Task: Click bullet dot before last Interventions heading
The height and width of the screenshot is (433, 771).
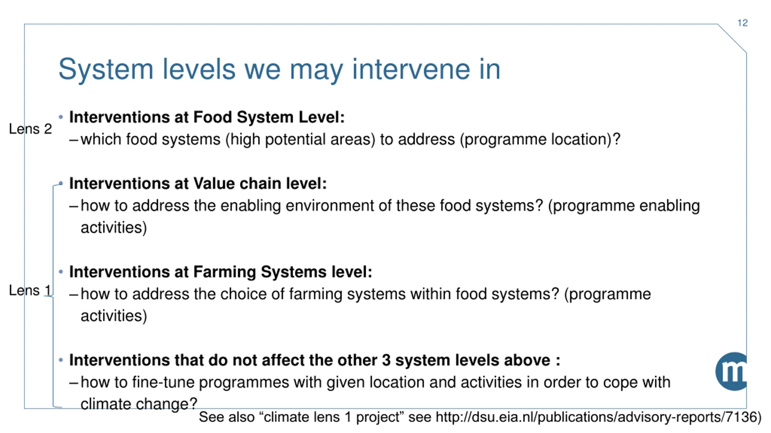Action: coord(61,360)
